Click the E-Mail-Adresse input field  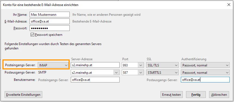50,21
